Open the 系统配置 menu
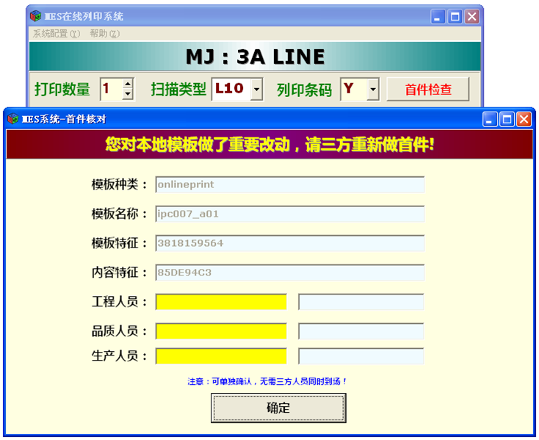The width and height of the screenshot is (539, 440). pos(56,34)
